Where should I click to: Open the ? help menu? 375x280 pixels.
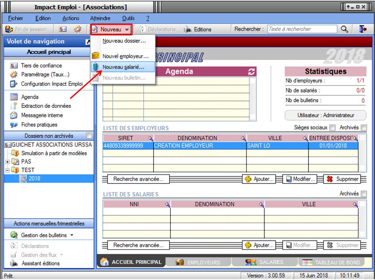click(148, 18)
